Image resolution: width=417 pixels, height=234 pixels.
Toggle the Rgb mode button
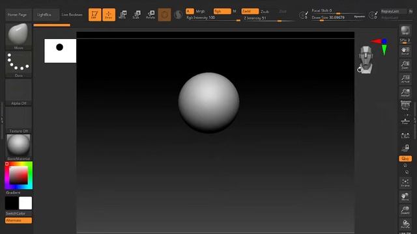coord(222,11)
